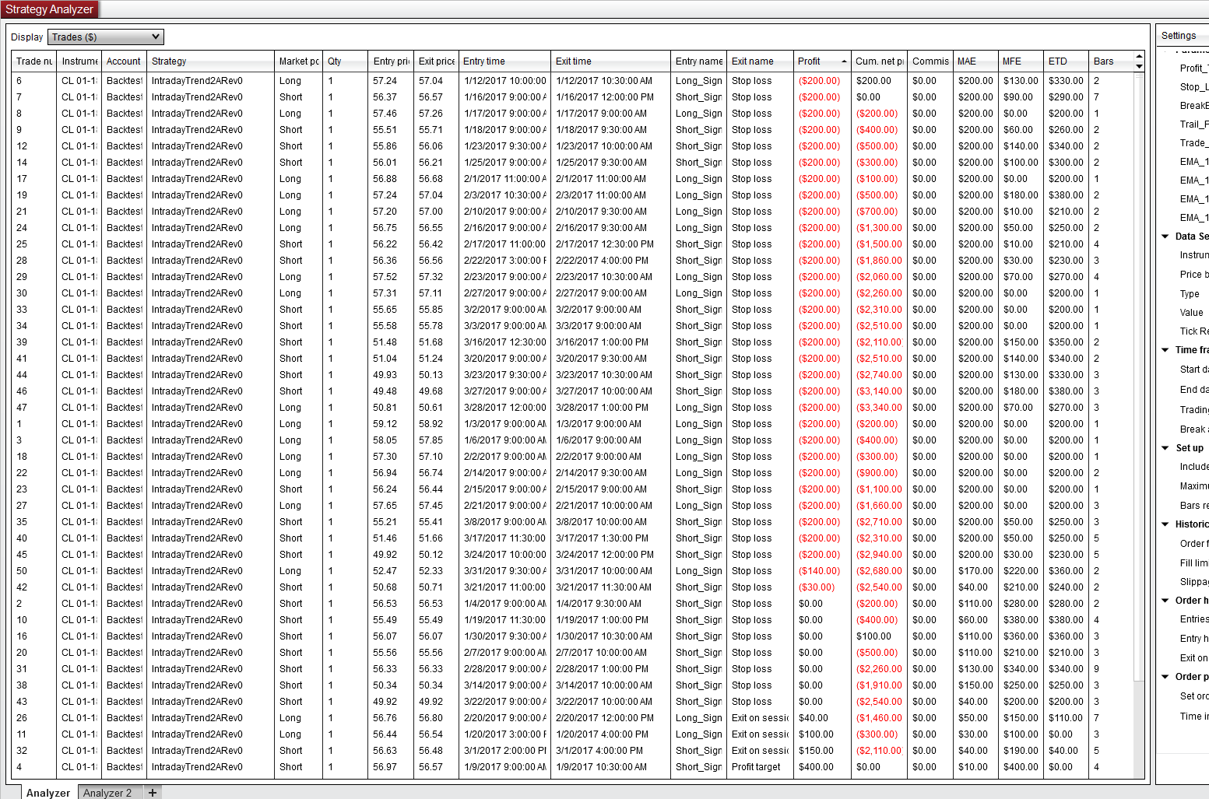This screenshot has height=799, width=1209.
Task: Click the grid scroll up arrow
Action: point(1139,57)
